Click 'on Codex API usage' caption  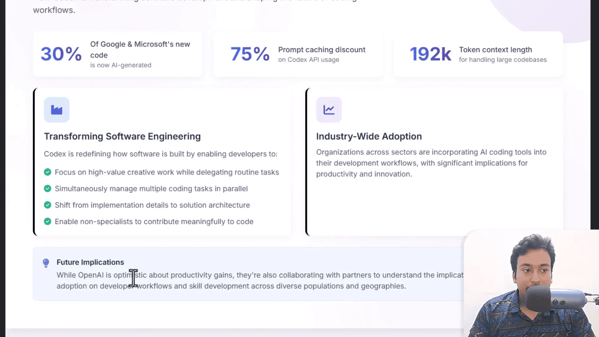tap(309, 60)
